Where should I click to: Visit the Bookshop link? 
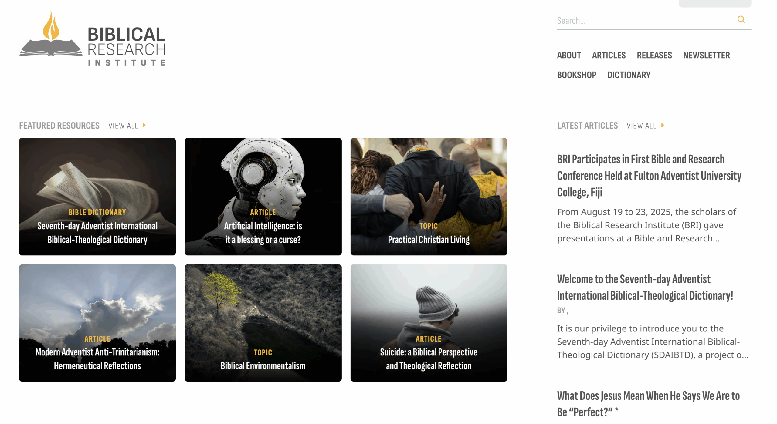(576, 75)
